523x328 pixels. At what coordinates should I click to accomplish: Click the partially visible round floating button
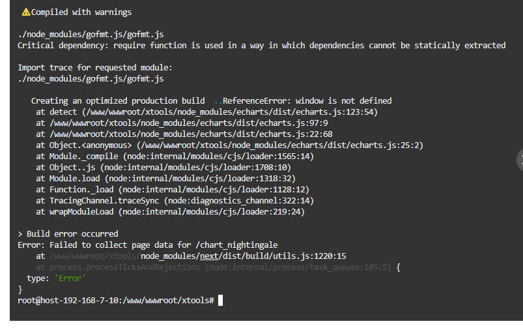[x=520, y=159]
